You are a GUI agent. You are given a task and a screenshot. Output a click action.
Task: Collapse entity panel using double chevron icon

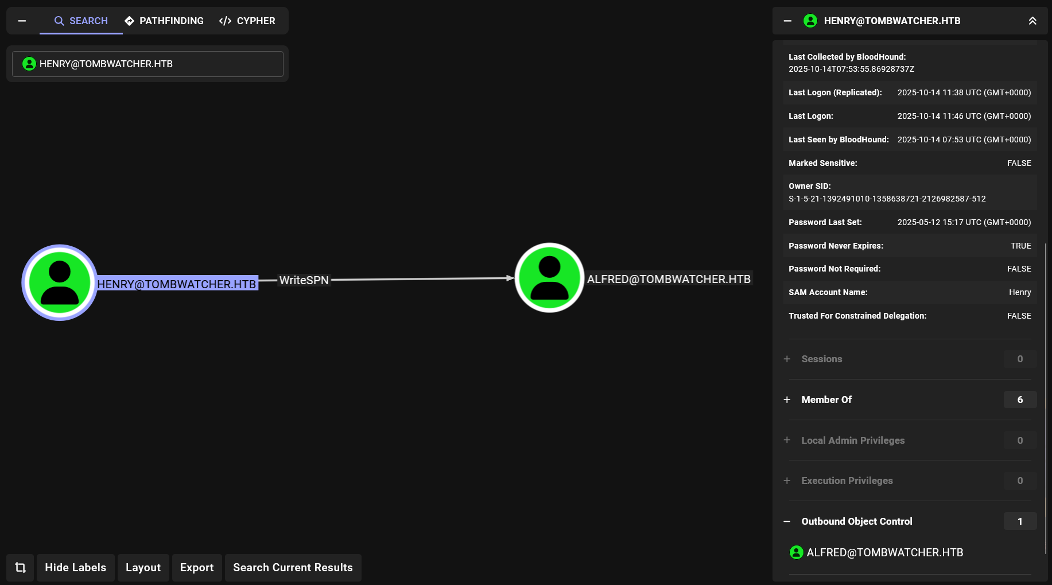[x=1032, y=21]
